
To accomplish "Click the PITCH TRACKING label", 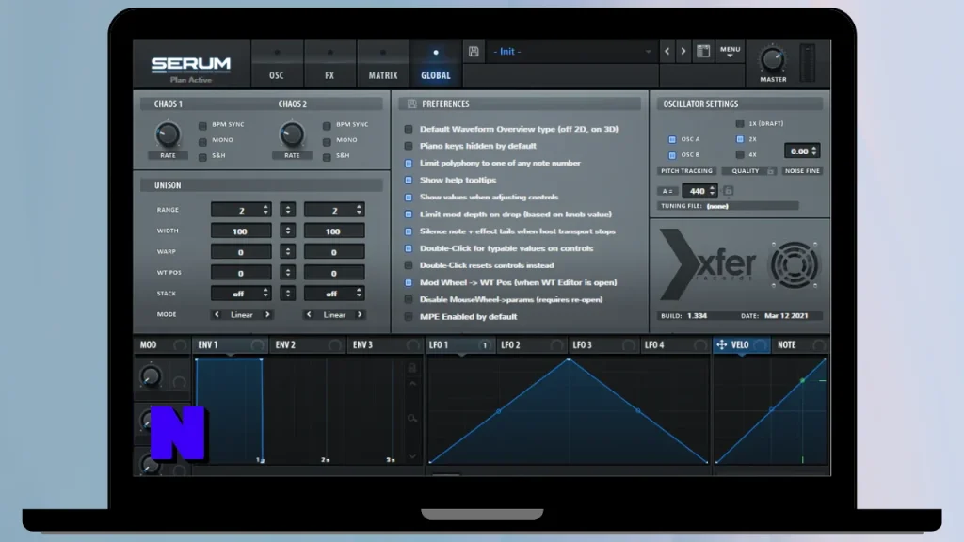I will click(x=686, y=171).
